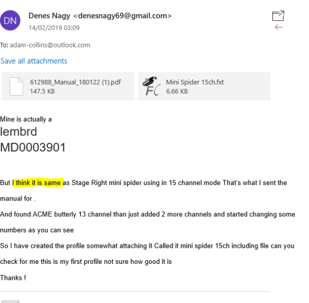Click the "Thanks !" closing line
309x303 pixels.
coord(13,278)
